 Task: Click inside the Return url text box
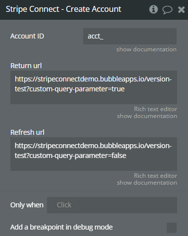click(94, 87)
